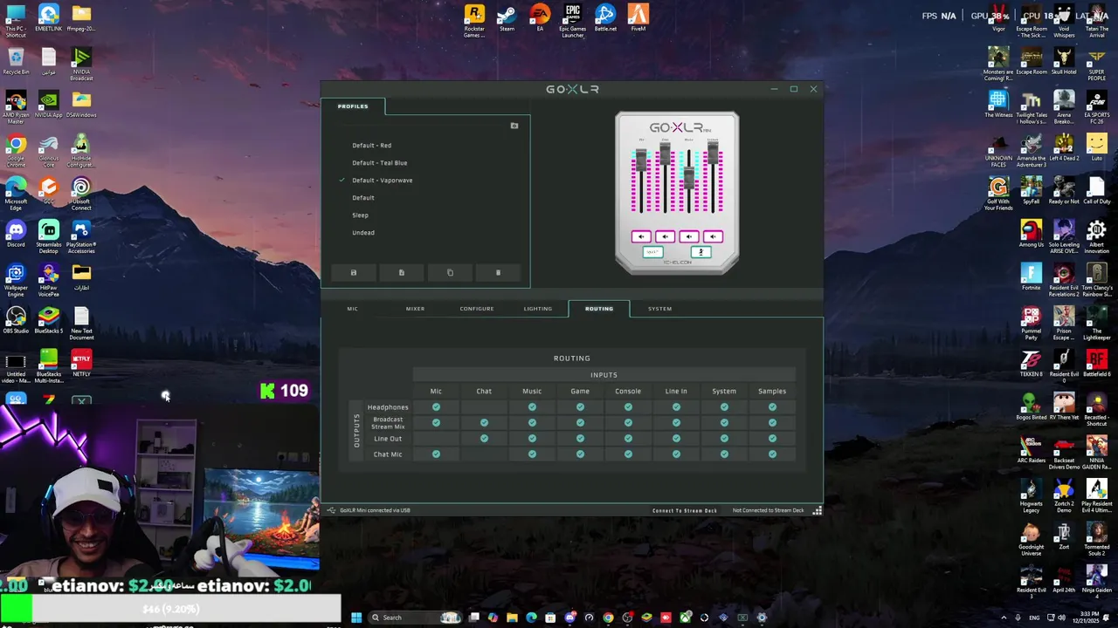This screenshot has width=1118, height=628.
Task: Open the Recycle Bin
Action: click(16, 62)
